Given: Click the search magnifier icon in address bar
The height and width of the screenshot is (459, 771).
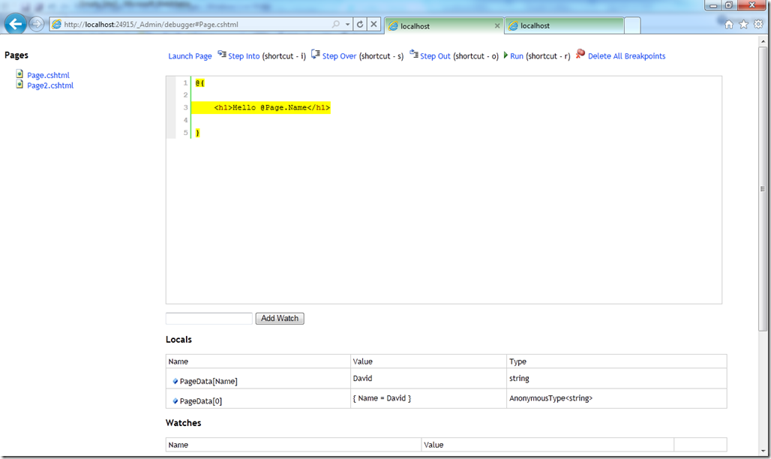Looking at the screenshot, I should [x=336, y=24].
